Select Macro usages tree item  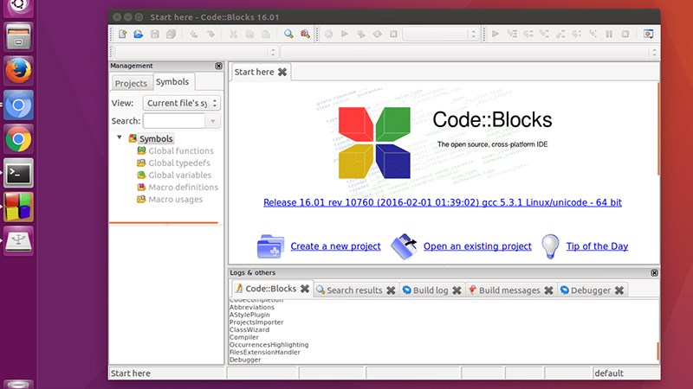click(x=176, y=200)
